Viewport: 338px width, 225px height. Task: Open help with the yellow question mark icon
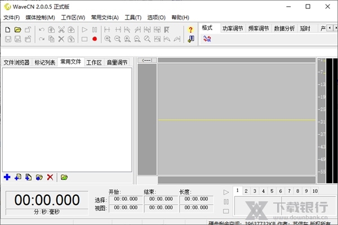point(190,29)
